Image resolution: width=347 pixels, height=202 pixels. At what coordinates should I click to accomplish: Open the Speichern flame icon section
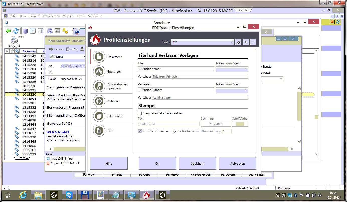click(99, 72)
